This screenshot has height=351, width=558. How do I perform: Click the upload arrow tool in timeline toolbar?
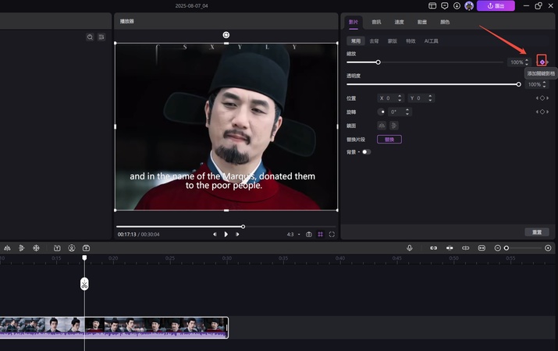86,248
